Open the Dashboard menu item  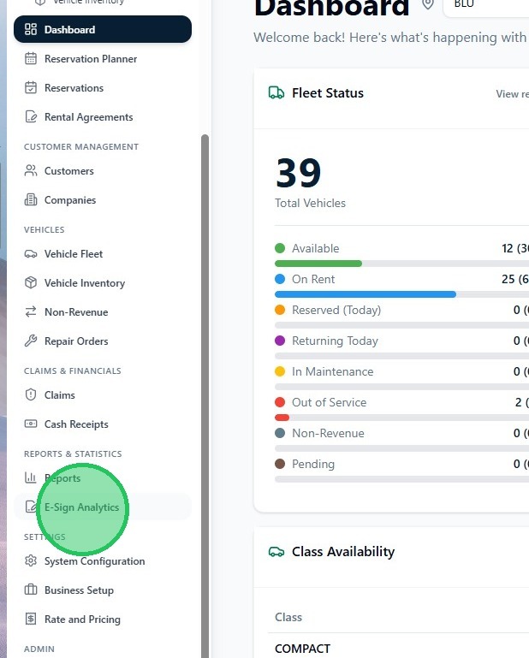click(x=103, y=29)
